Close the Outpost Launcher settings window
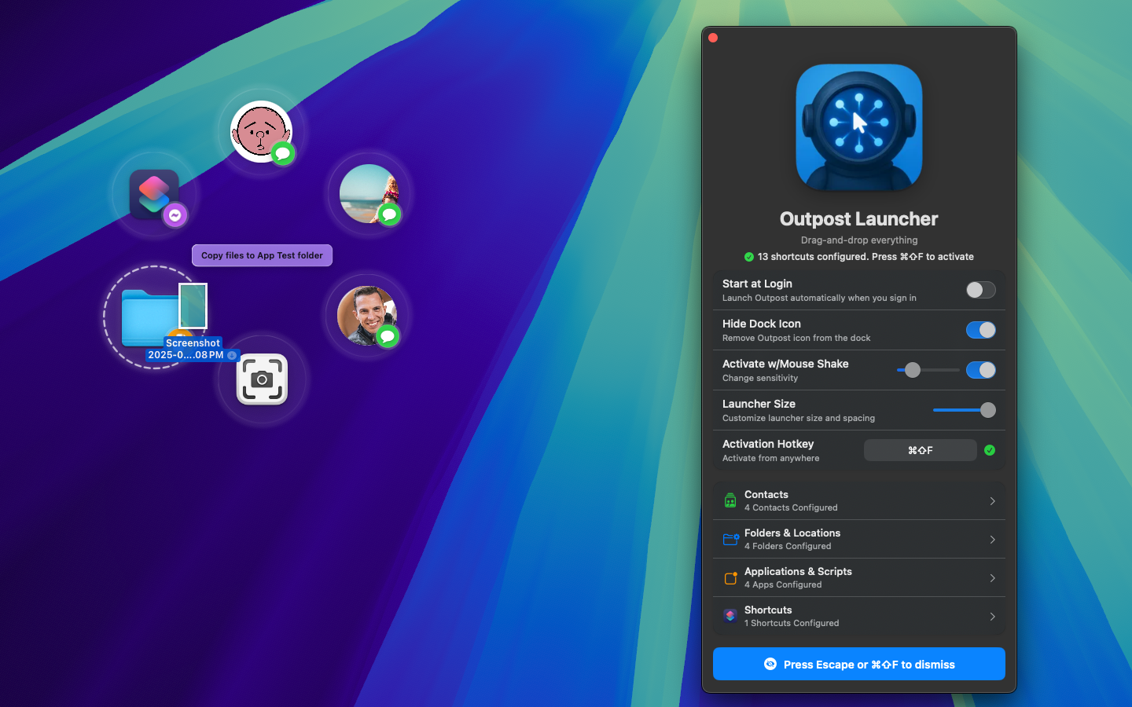Screen dimensions: 1132x707 (x=713, y=38)
